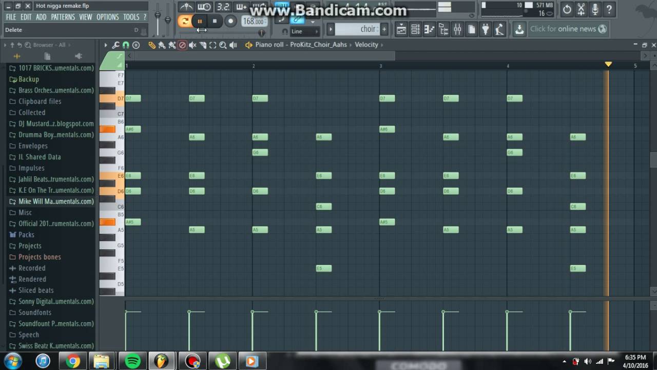Open the FILE menu
The width and height of the screenshot is (657, 370).
(x=11, y=17)
